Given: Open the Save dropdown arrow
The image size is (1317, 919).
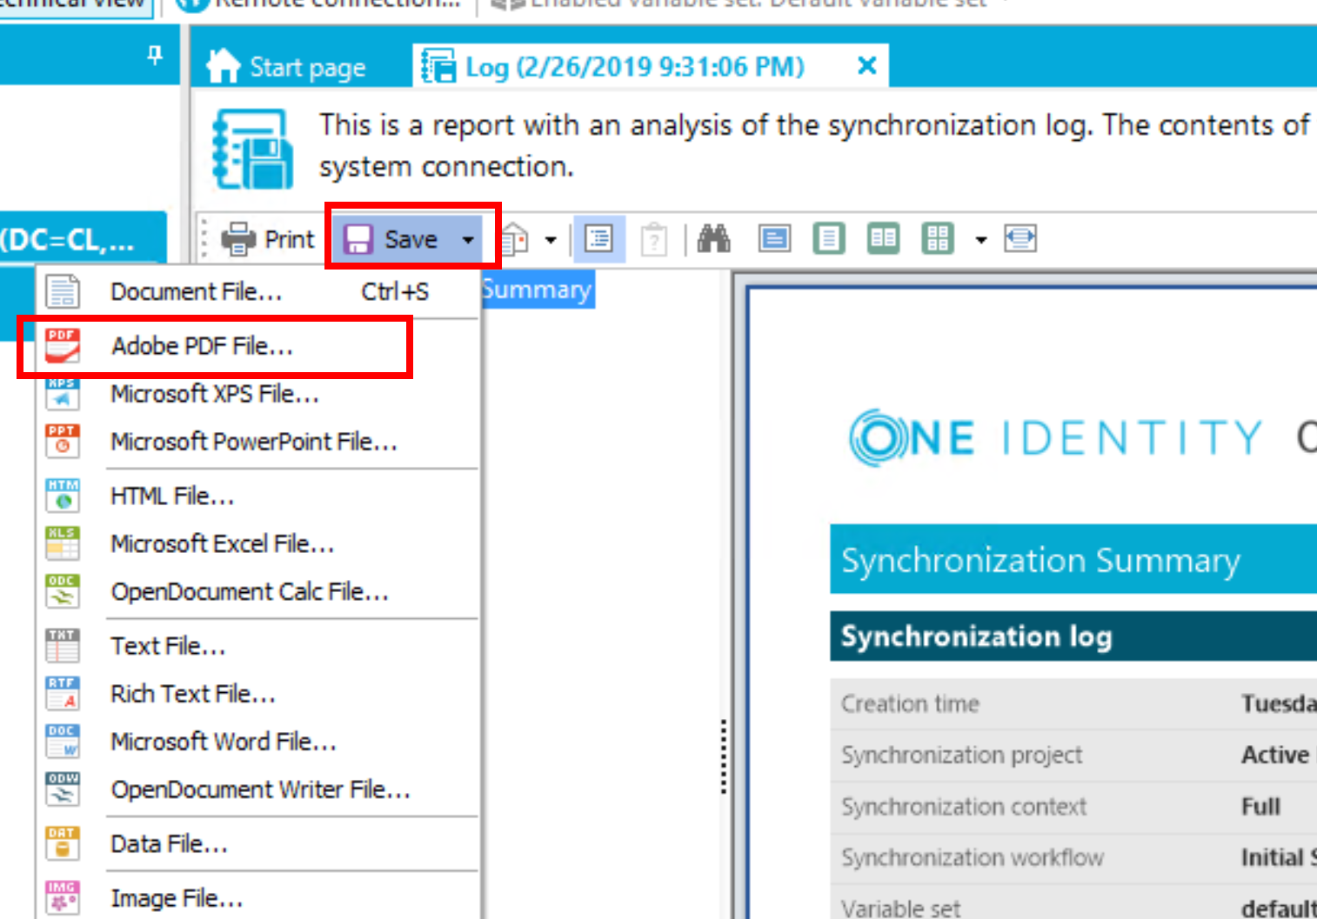Looking at the screenshot, I should coord(468,238).
